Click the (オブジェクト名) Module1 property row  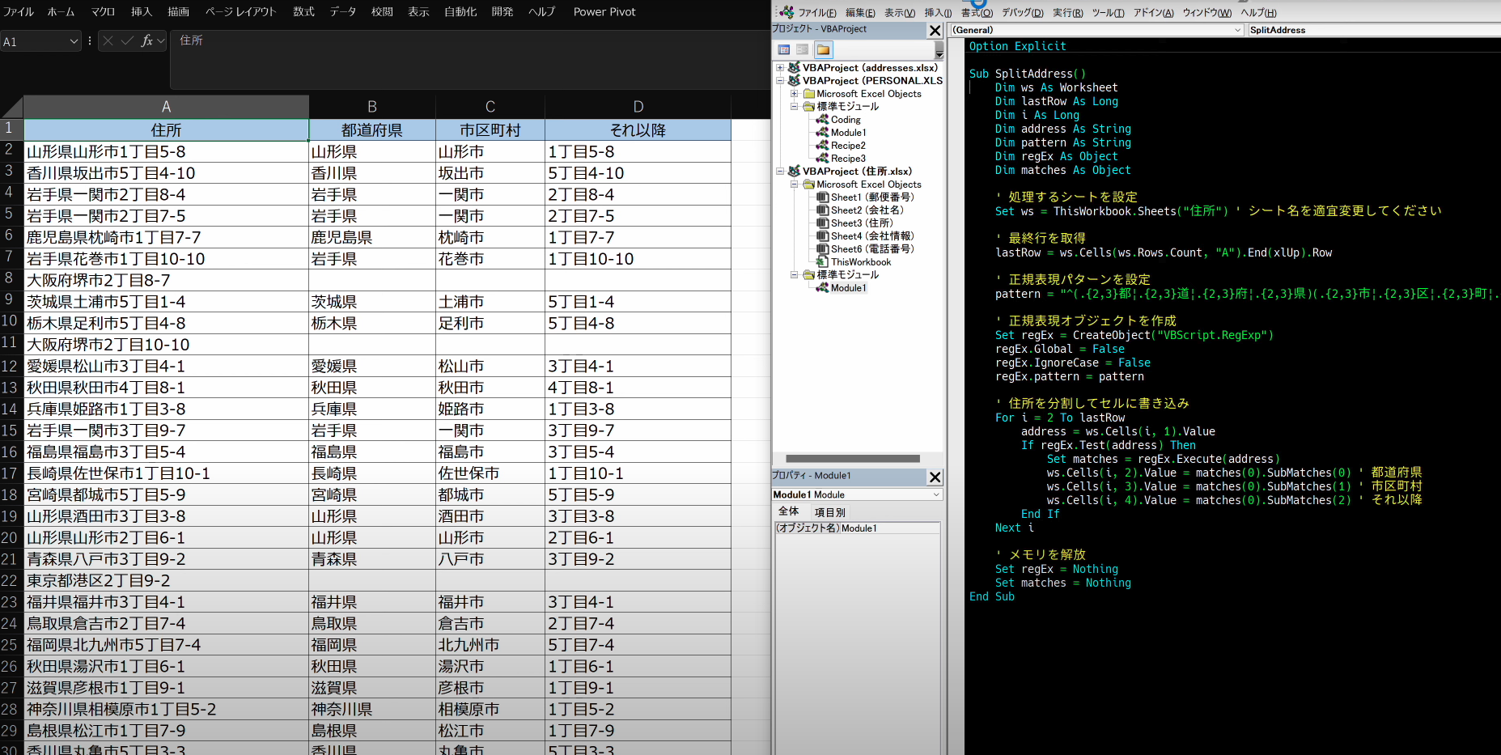[858, 528]
